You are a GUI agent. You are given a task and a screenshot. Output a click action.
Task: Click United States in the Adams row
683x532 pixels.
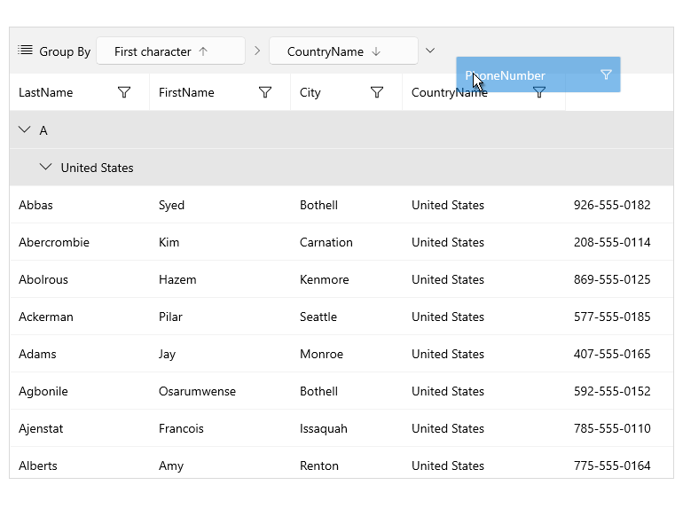(x=448, y=354)
